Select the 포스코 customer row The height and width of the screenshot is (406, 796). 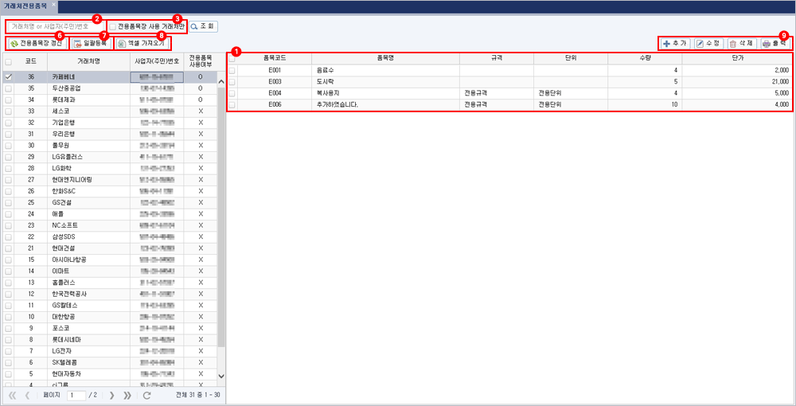[x=111, y=328]
